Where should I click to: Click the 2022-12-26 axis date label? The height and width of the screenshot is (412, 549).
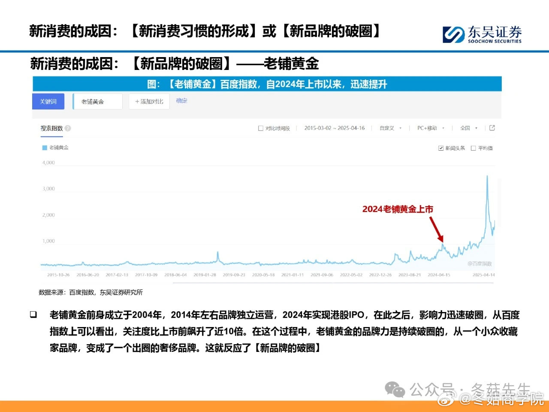(x=380, y=275)
